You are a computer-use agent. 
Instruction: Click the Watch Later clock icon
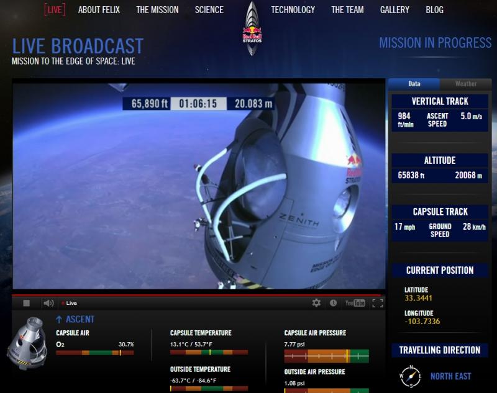click(x=333, y=303)
